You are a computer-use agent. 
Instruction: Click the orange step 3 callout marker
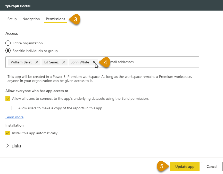(75, 19)
